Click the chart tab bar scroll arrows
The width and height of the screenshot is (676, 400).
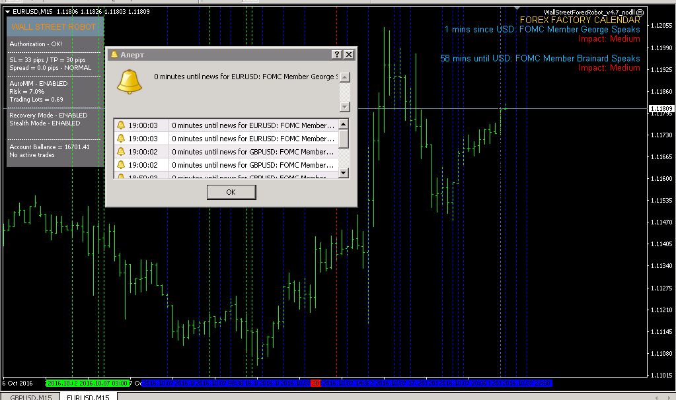tap(661, 397)
